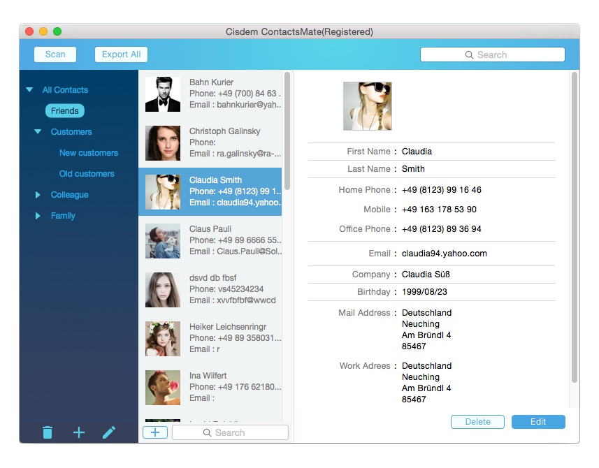Open the Old customers group
599x468 pixels.
pos(87,174)
